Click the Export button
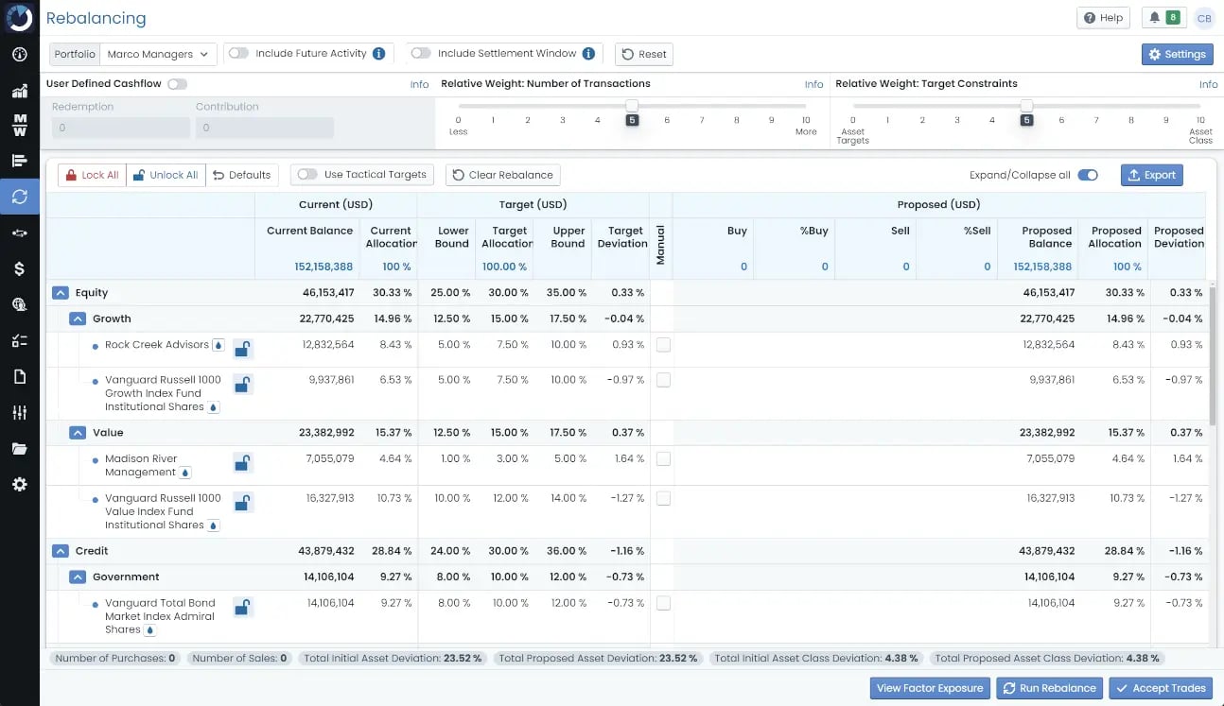 point(1151,175)
